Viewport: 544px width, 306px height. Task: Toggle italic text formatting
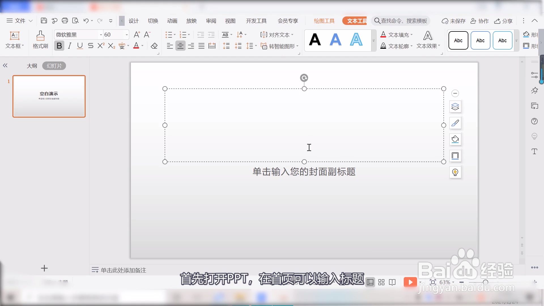(x=70, y=46)
